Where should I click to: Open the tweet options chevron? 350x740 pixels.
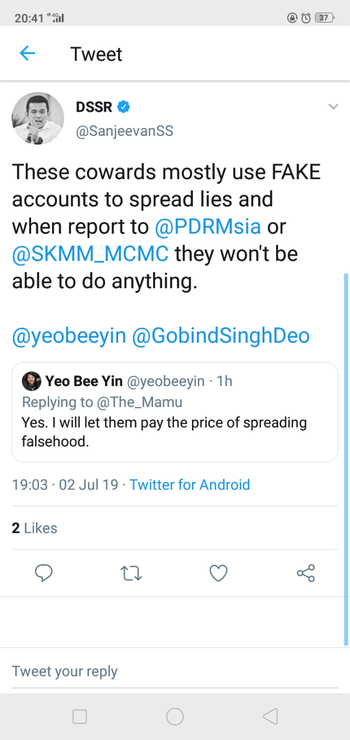[333, 107]
